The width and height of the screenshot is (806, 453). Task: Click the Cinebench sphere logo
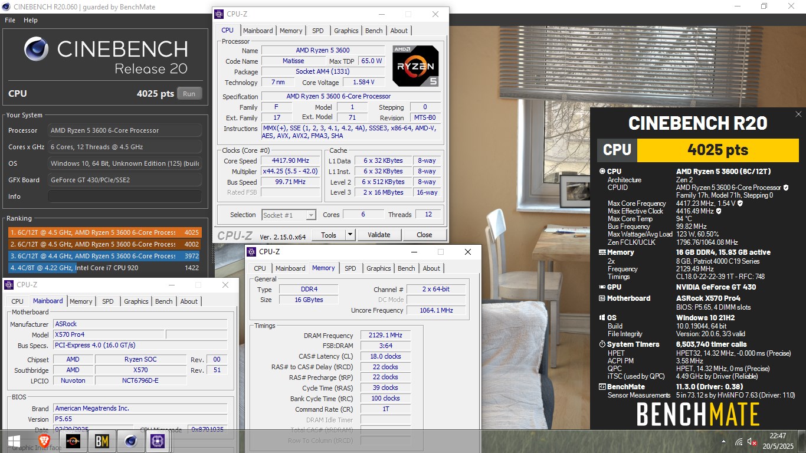(37, 50)
